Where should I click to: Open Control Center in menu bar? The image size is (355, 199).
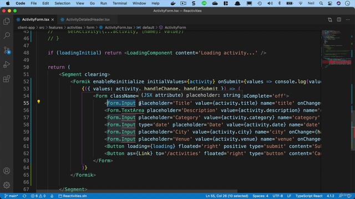click(x=330, y=3)
